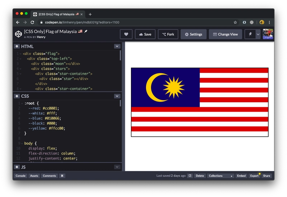
Task: Click the CSS editor scrollbar
Action: [x=120, y=103]
